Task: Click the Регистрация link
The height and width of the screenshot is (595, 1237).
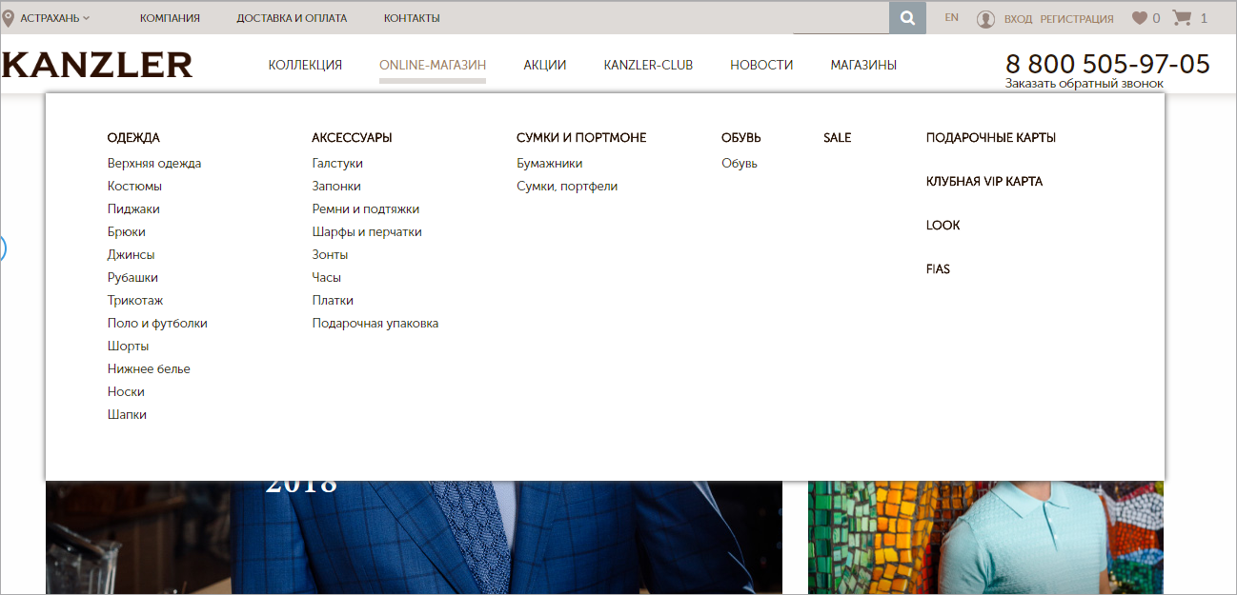Action: 1076,19
